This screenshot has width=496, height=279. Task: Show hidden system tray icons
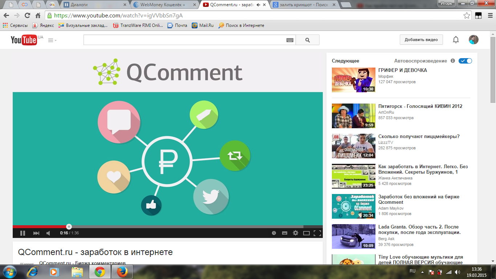(x=422, y=271)
